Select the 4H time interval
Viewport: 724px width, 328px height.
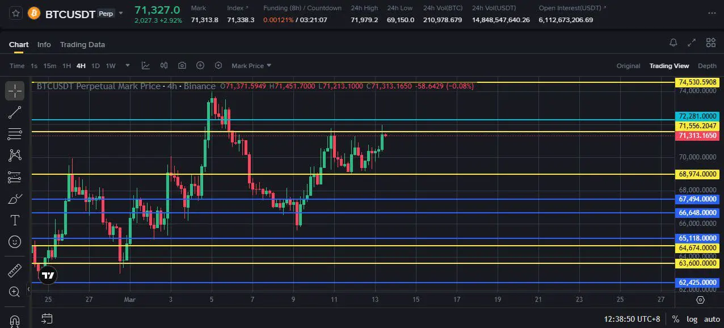(x=81, y=66)
